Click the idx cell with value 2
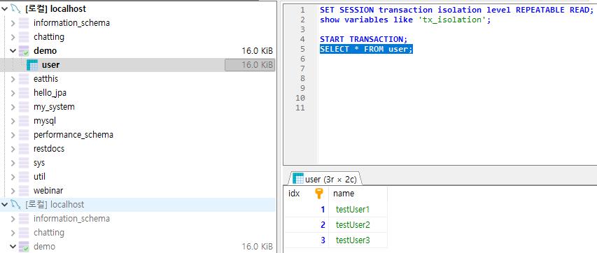The width and height of the screenshot is (597, 253). pos(306,225)
